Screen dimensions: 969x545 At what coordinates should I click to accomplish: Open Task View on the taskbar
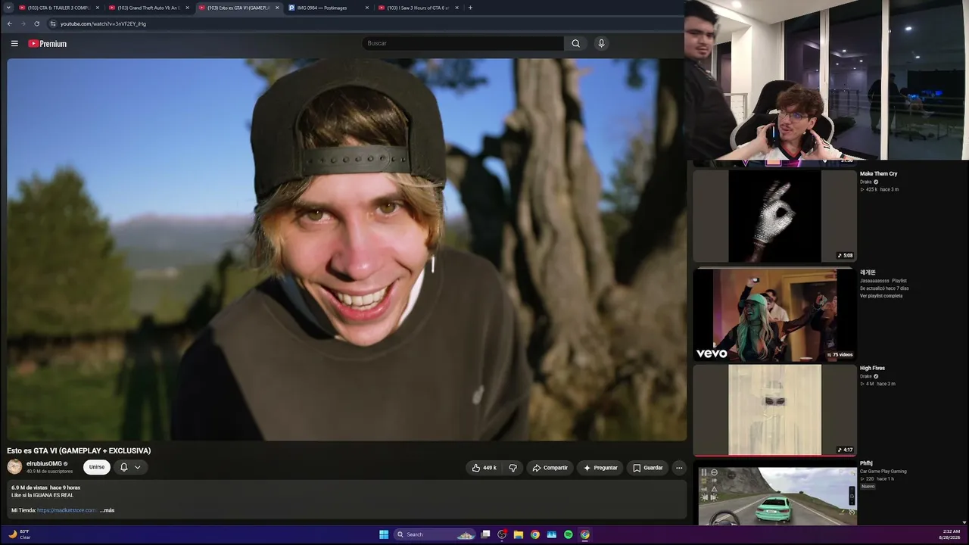(x=485, y=534)
